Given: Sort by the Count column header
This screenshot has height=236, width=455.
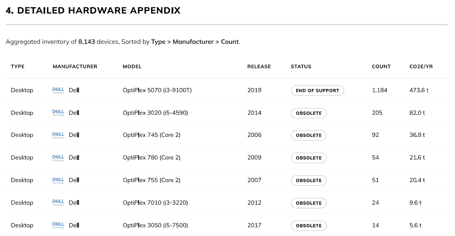Looking at the screenshot, I should (x=381, y=67).
